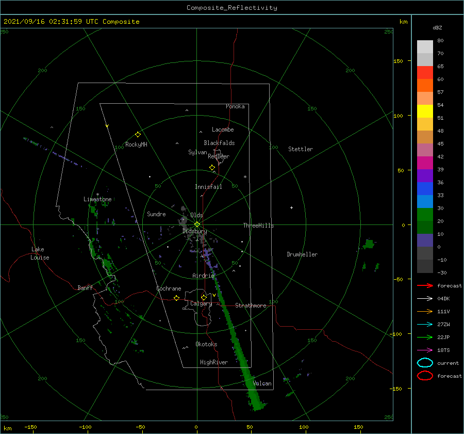Click the Ponoka label

[235, 106]
